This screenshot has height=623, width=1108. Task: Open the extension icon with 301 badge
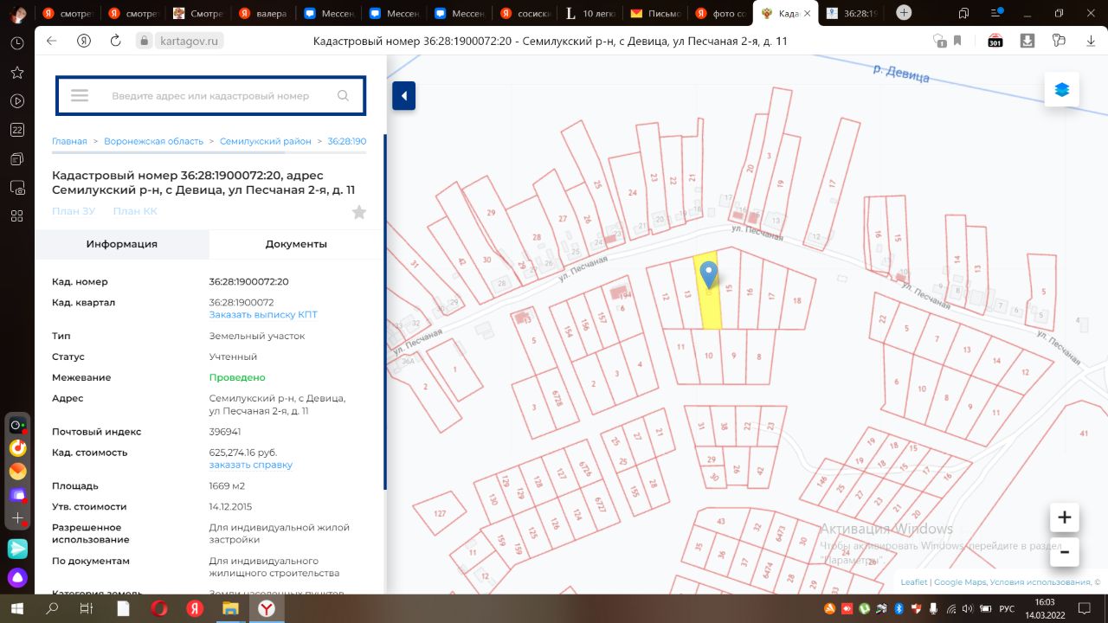click(x=995, y=41)
